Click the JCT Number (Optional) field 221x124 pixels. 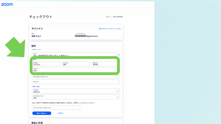pos(56,107)
